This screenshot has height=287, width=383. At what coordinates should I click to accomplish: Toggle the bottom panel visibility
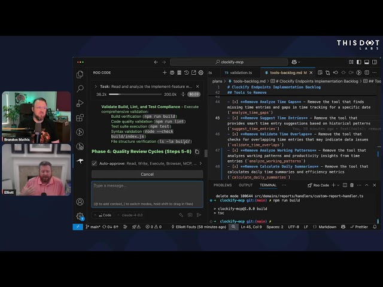(x=367, y=62)
